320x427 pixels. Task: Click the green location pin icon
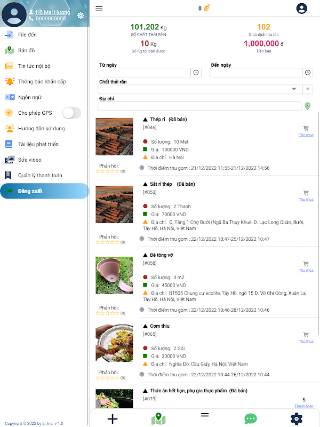pos(308,106)
